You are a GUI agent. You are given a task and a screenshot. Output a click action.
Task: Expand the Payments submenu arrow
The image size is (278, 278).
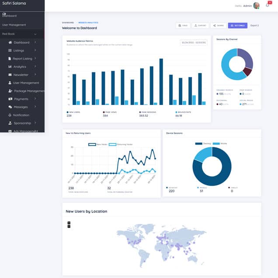click(35, 99)
